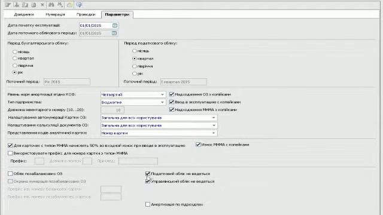The image size is (383, 215).
Task: Select рік for бухгалтерського обліку period
Action: pos(15,72)
